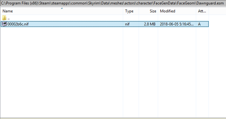Sort by the Modified column header
The image size is (226, 119).
[x=177, y=11]
